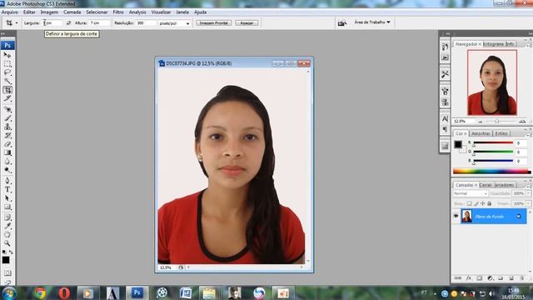The width and height of the screenshot is (533, 300).
Task: Switch to the Amostras tab
Action: click(481, 133)
